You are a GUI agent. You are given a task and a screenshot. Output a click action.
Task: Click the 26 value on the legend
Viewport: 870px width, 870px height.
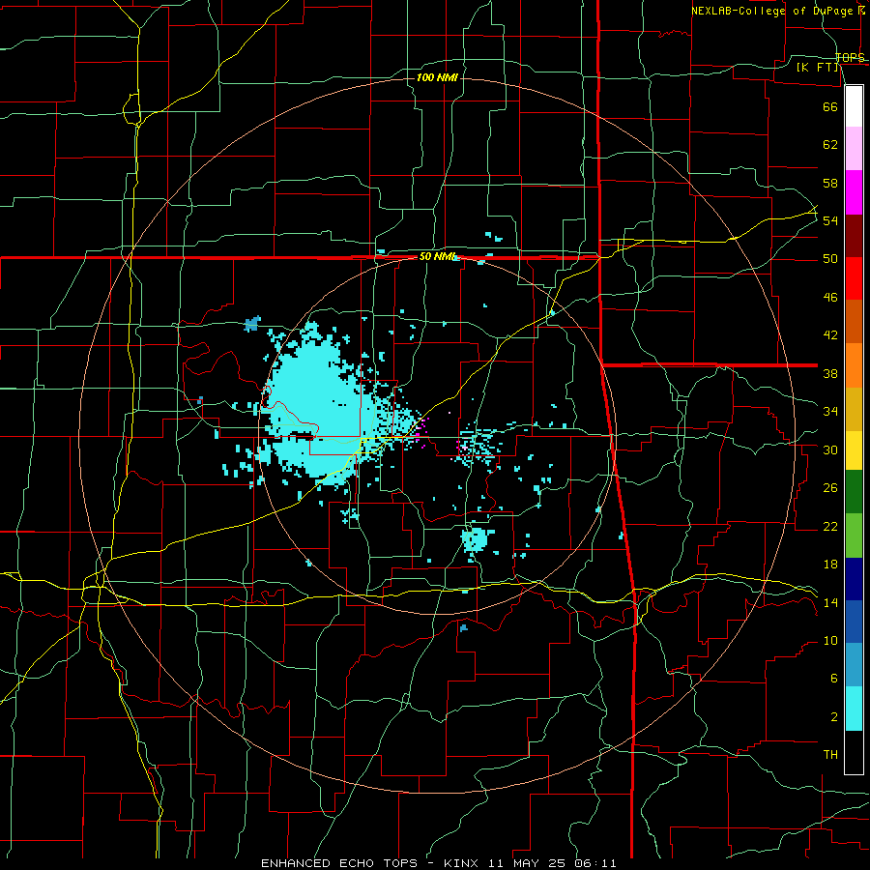point(830,488)
